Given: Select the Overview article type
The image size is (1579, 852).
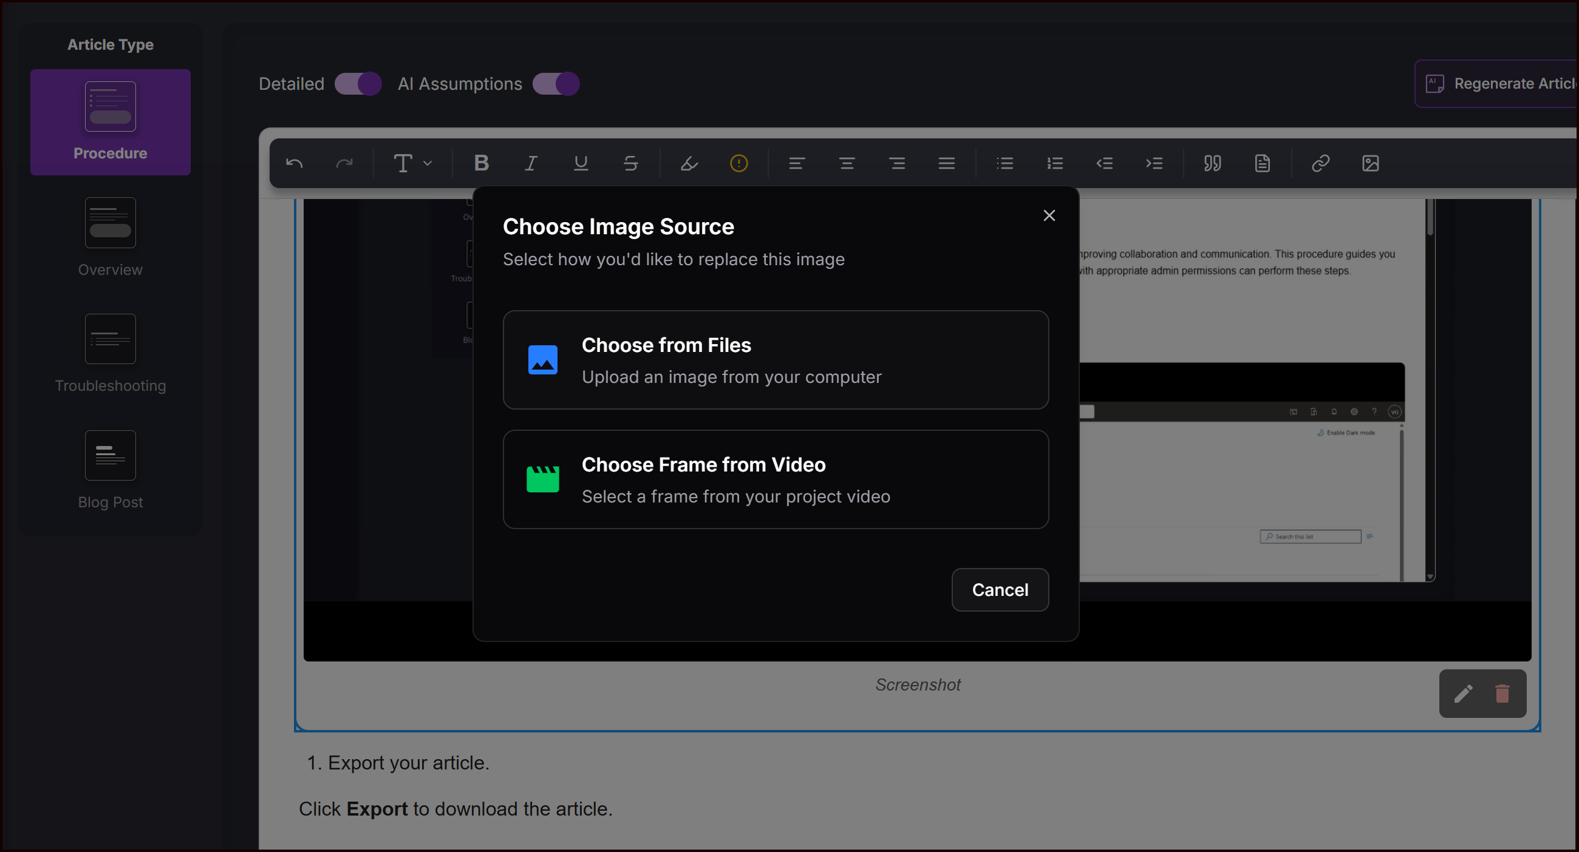Looking at the screenshot, I should [111, 238].
